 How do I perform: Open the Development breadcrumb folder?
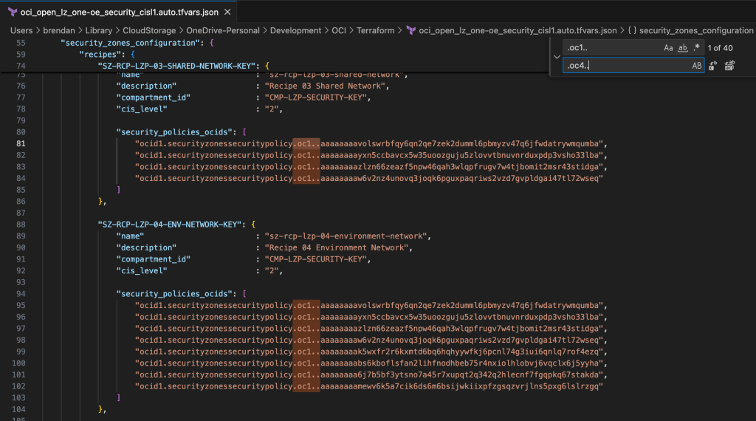pos(295,30)
